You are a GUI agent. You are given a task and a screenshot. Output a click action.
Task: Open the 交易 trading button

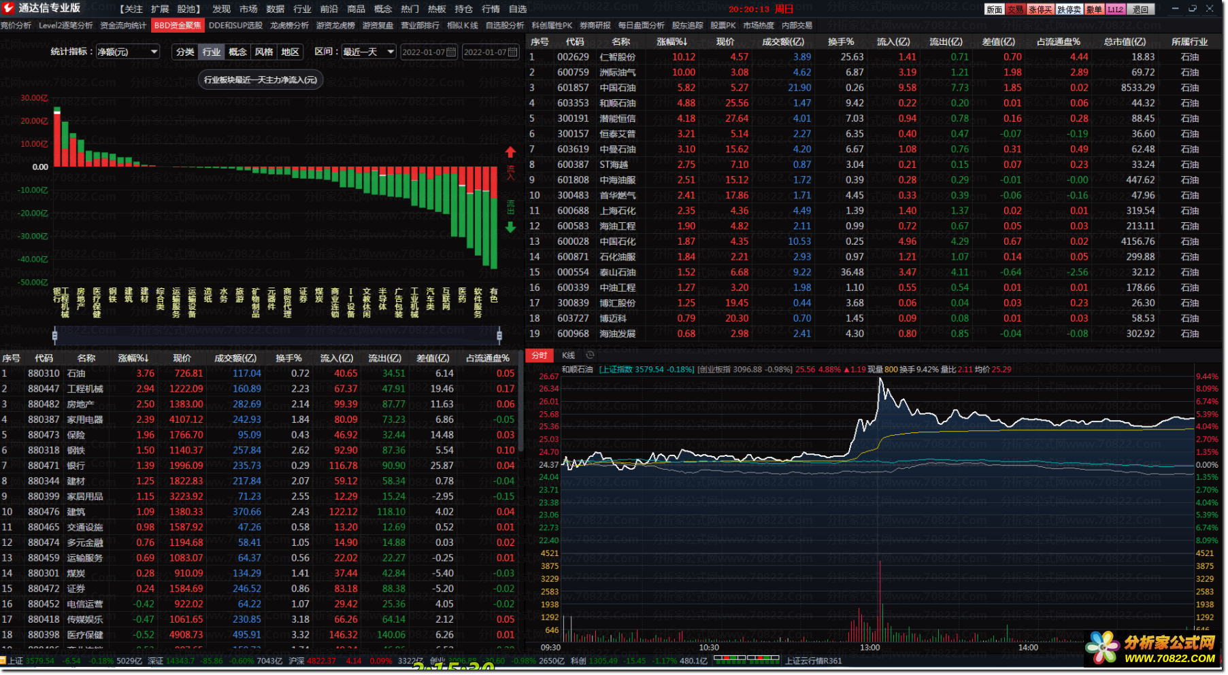[x=1015, y=9]
